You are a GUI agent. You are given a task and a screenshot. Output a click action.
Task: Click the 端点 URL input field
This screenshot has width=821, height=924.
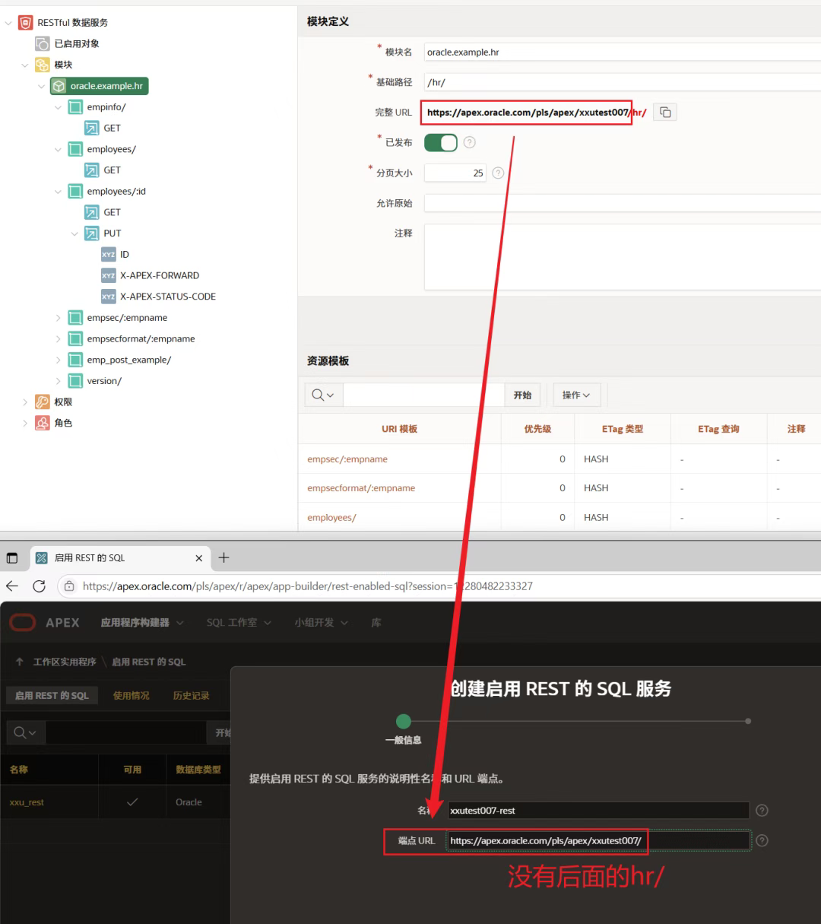598,840
